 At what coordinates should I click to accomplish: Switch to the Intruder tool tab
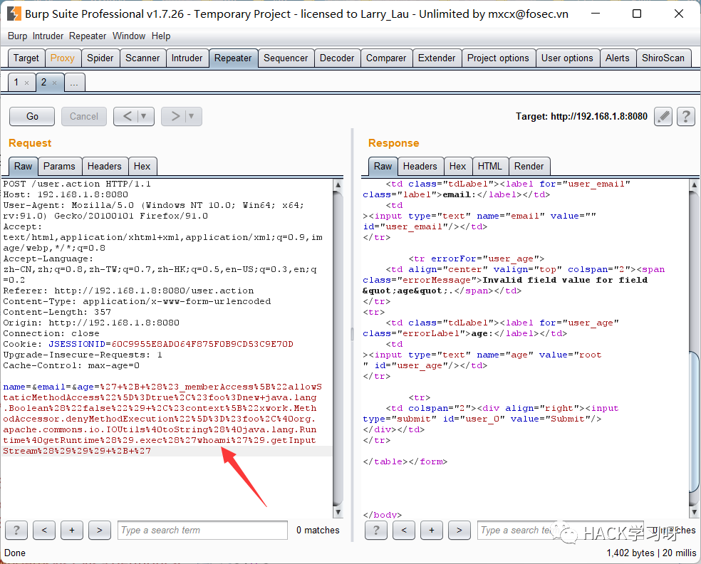tap(187, 58)
